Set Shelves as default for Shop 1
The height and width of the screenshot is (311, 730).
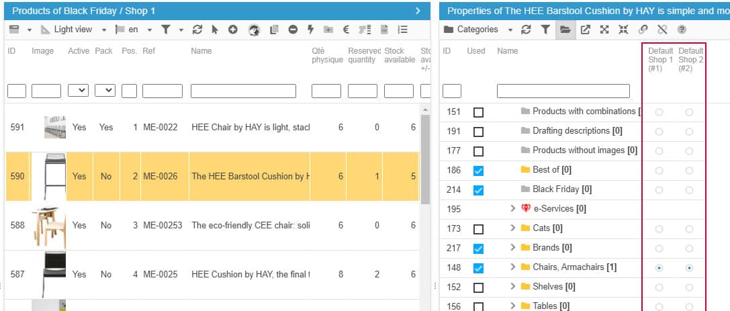(x=659, y=287)
